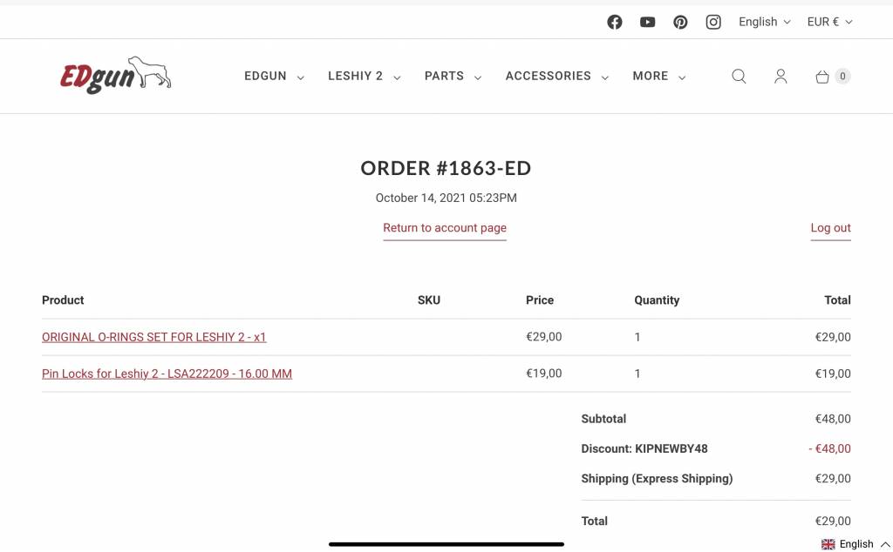The image size is (893, 552).
Task: Open Original O-Rings Set for Leshiy 2 product
Action: (153, 337)
